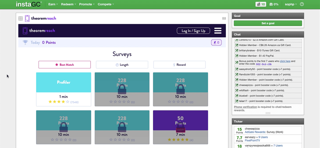Viewport: 320px width, 148px height.
Task: Click the Profiler star rating
Action: pyautogui.click(x=59, y=102)
